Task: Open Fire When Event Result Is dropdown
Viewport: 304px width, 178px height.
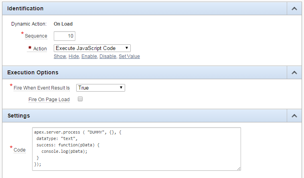Action: 101,88
